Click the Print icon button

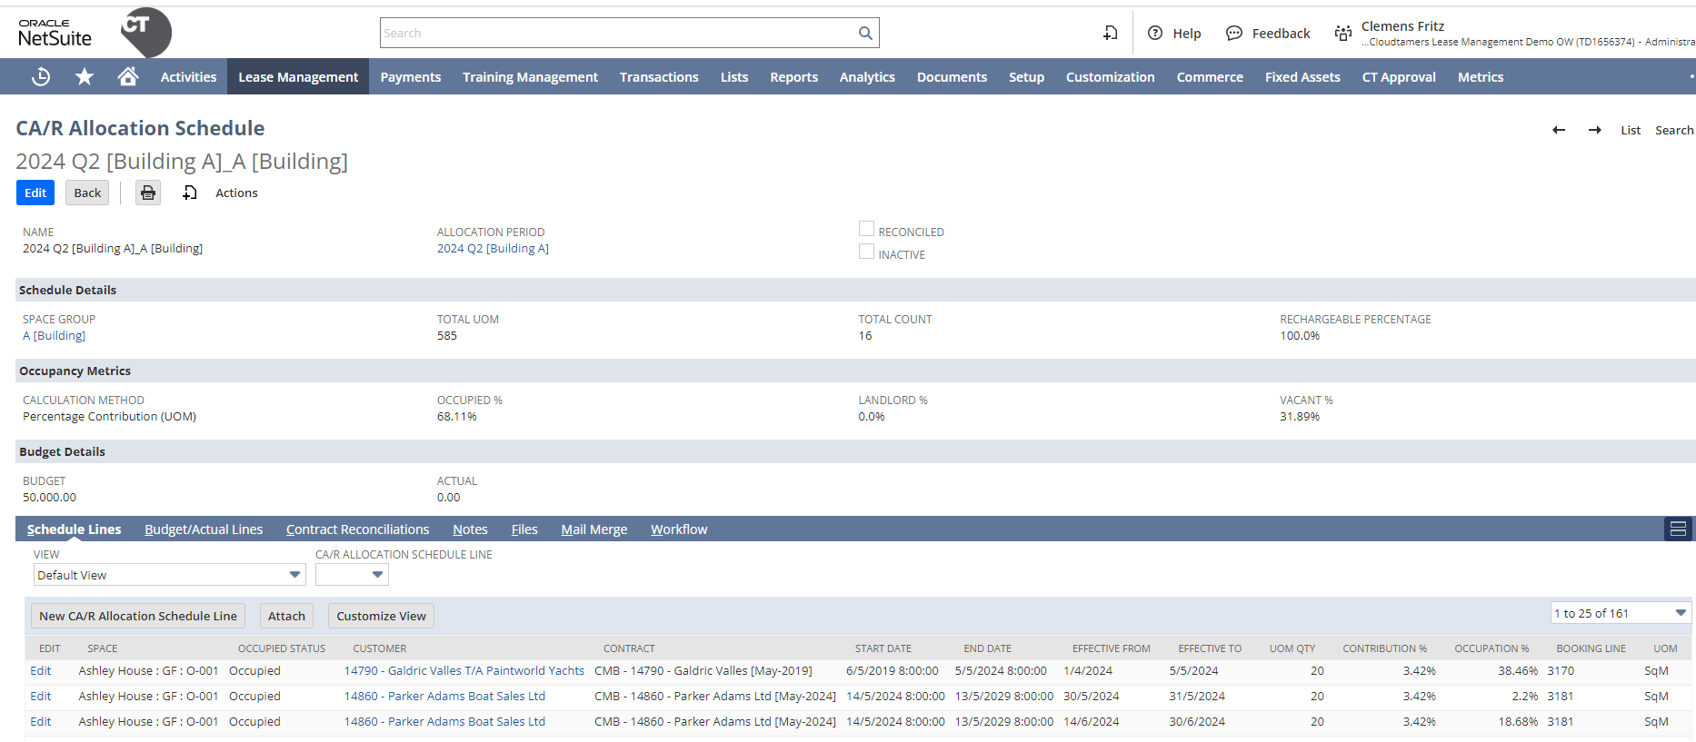(x=148, y=193)
